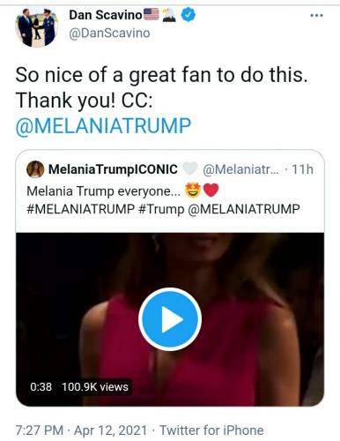Screen dimensions: 340x441
Task: Click the American flag emoji
Action: pyautogui.click(x=152, y=14)
